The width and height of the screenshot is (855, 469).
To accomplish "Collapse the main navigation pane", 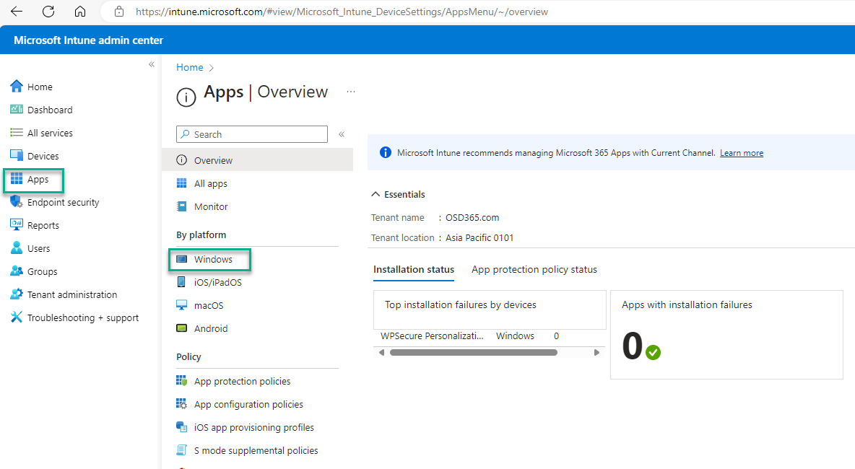I will point(152,63).
